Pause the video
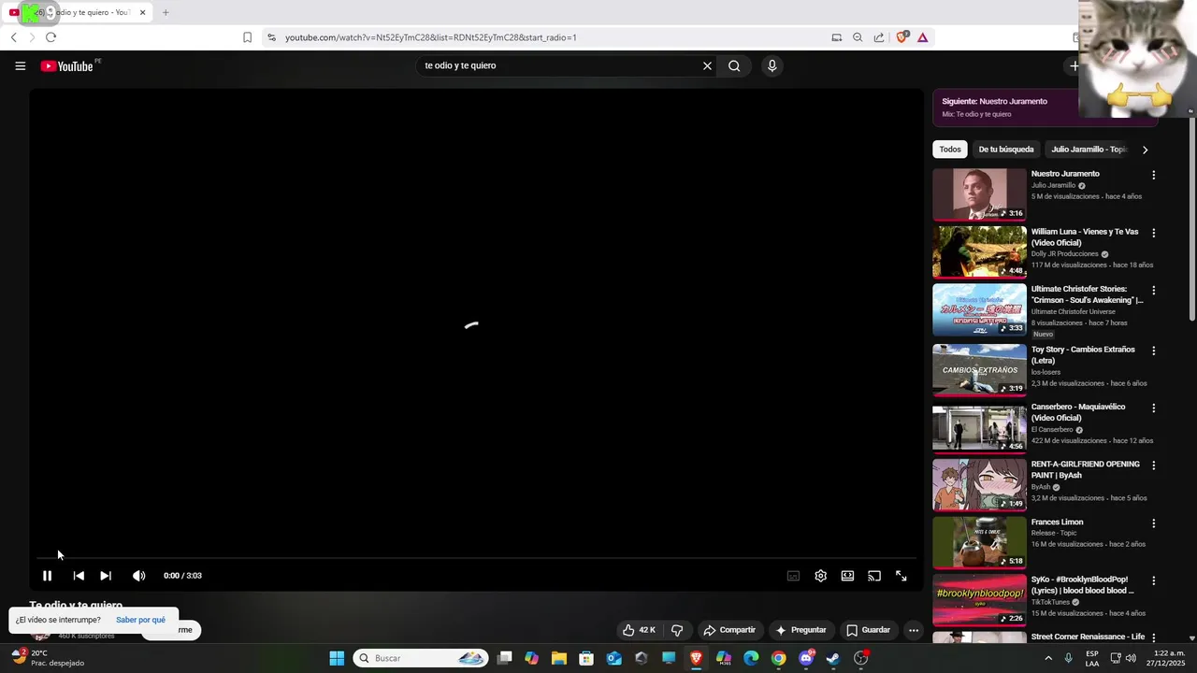Viewport: 1197px width, 673px height. pyautogui.click(x=47, y=576)
